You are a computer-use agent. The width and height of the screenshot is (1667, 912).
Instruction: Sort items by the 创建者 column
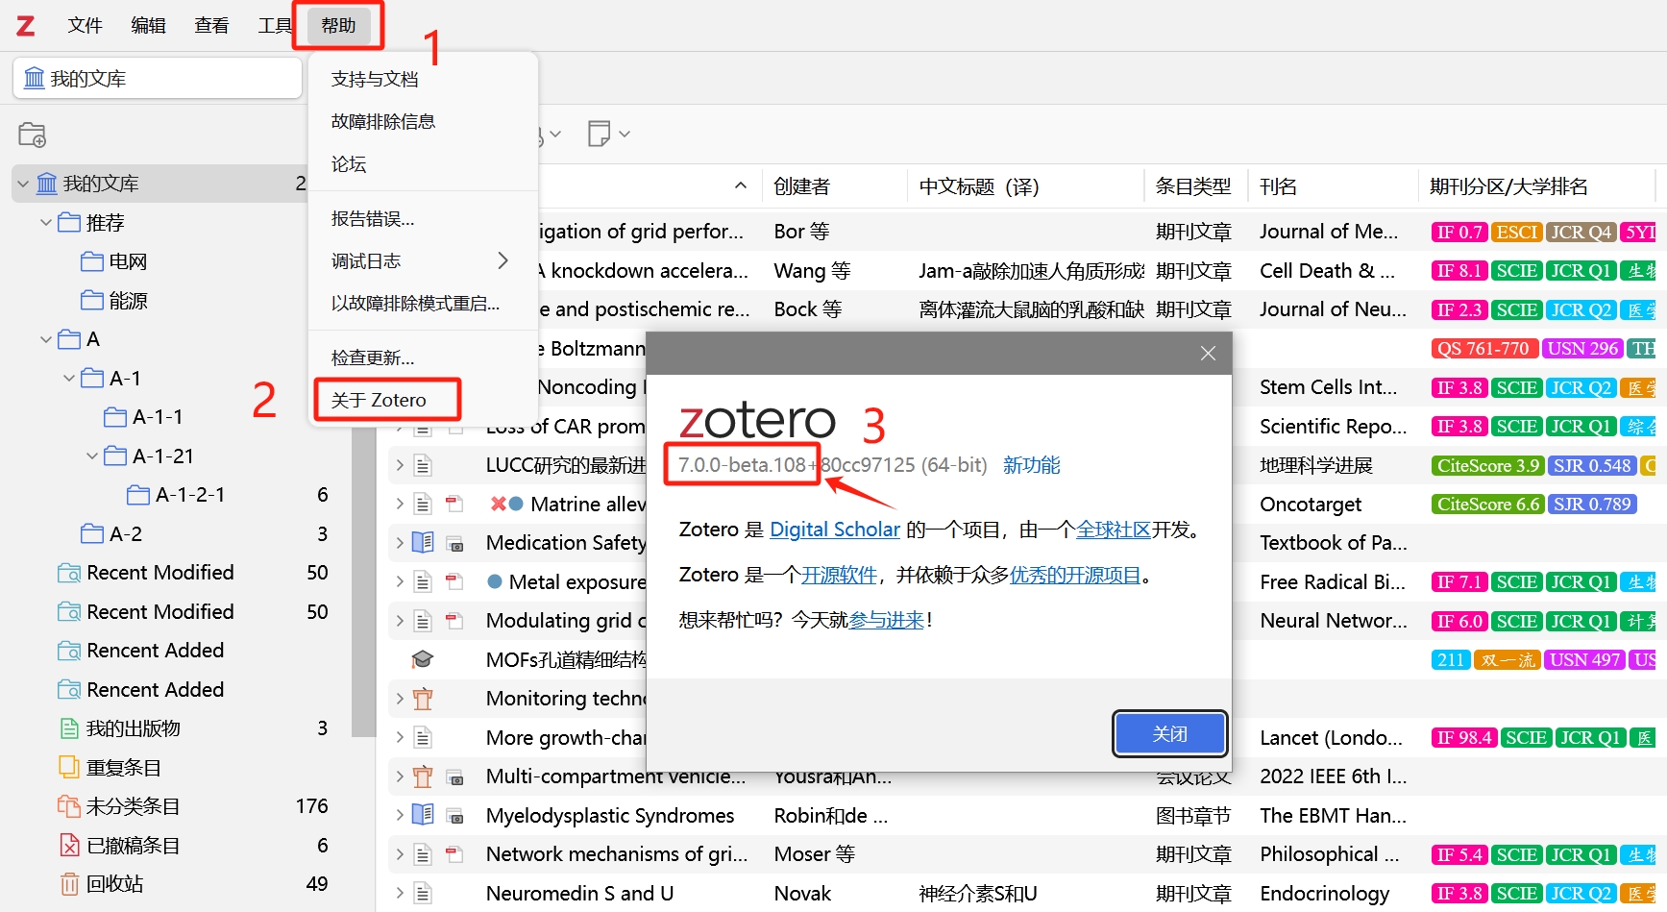coord(803,185)
